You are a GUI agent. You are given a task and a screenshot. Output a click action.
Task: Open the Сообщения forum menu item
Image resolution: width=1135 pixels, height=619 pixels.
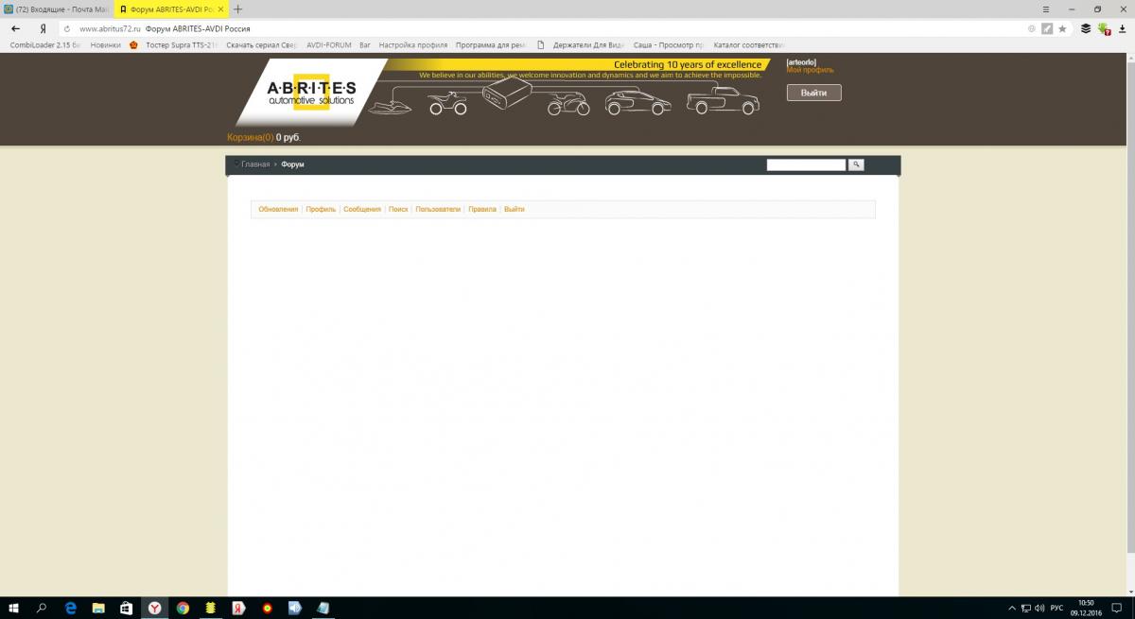pos(362,209)
